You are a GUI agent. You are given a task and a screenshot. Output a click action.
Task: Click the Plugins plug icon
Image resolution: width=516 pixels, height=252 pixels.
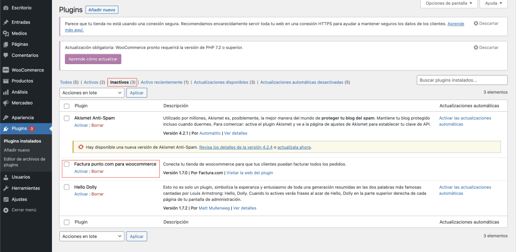coord(6,128)
